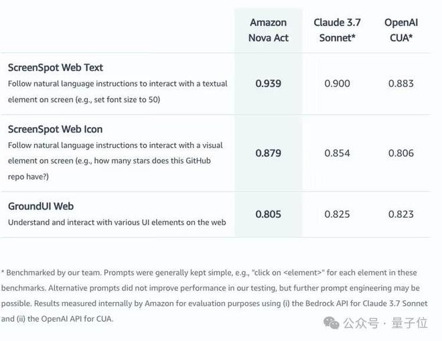Click the Amazon Nova Act column header
442x341 pixels.
tap(268, 30)
